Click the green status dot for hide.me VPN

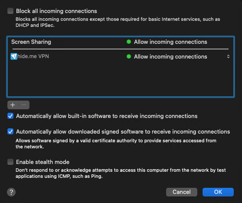click(129, 56)
